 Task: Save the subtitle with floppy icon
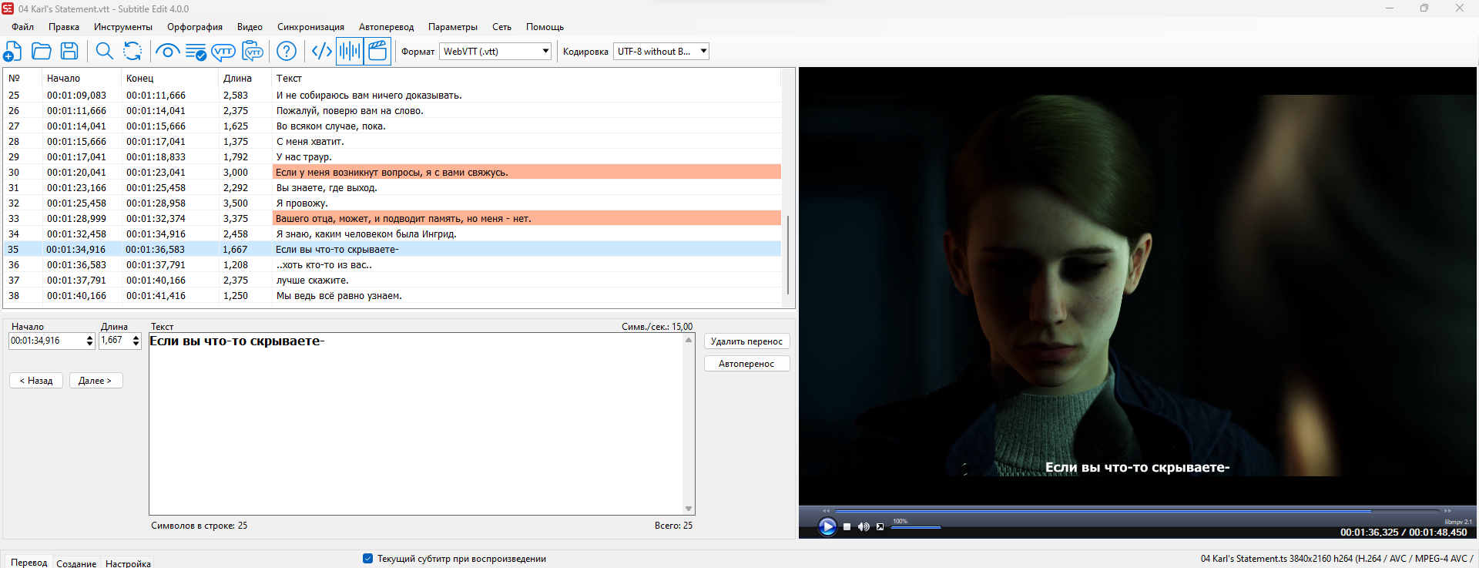pos(69,52)
